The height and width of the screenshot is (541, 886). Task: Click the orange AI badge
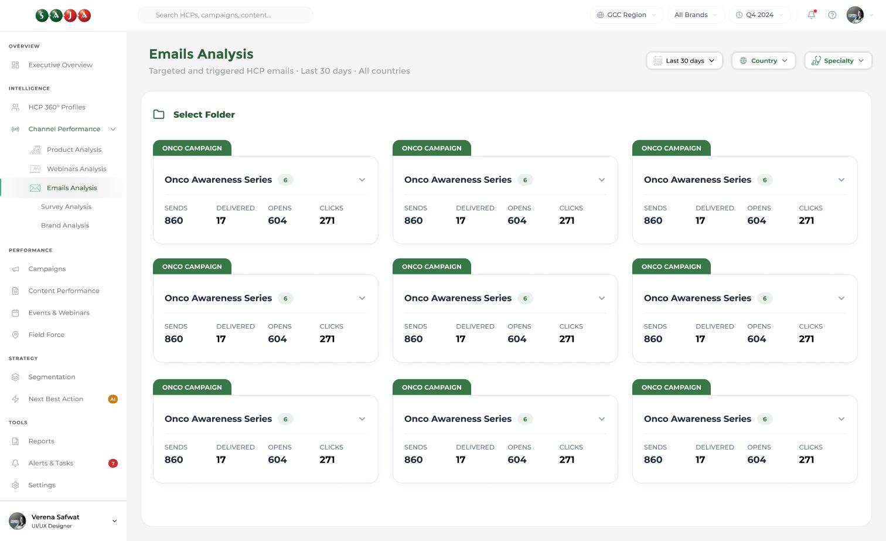coord(113,399)
